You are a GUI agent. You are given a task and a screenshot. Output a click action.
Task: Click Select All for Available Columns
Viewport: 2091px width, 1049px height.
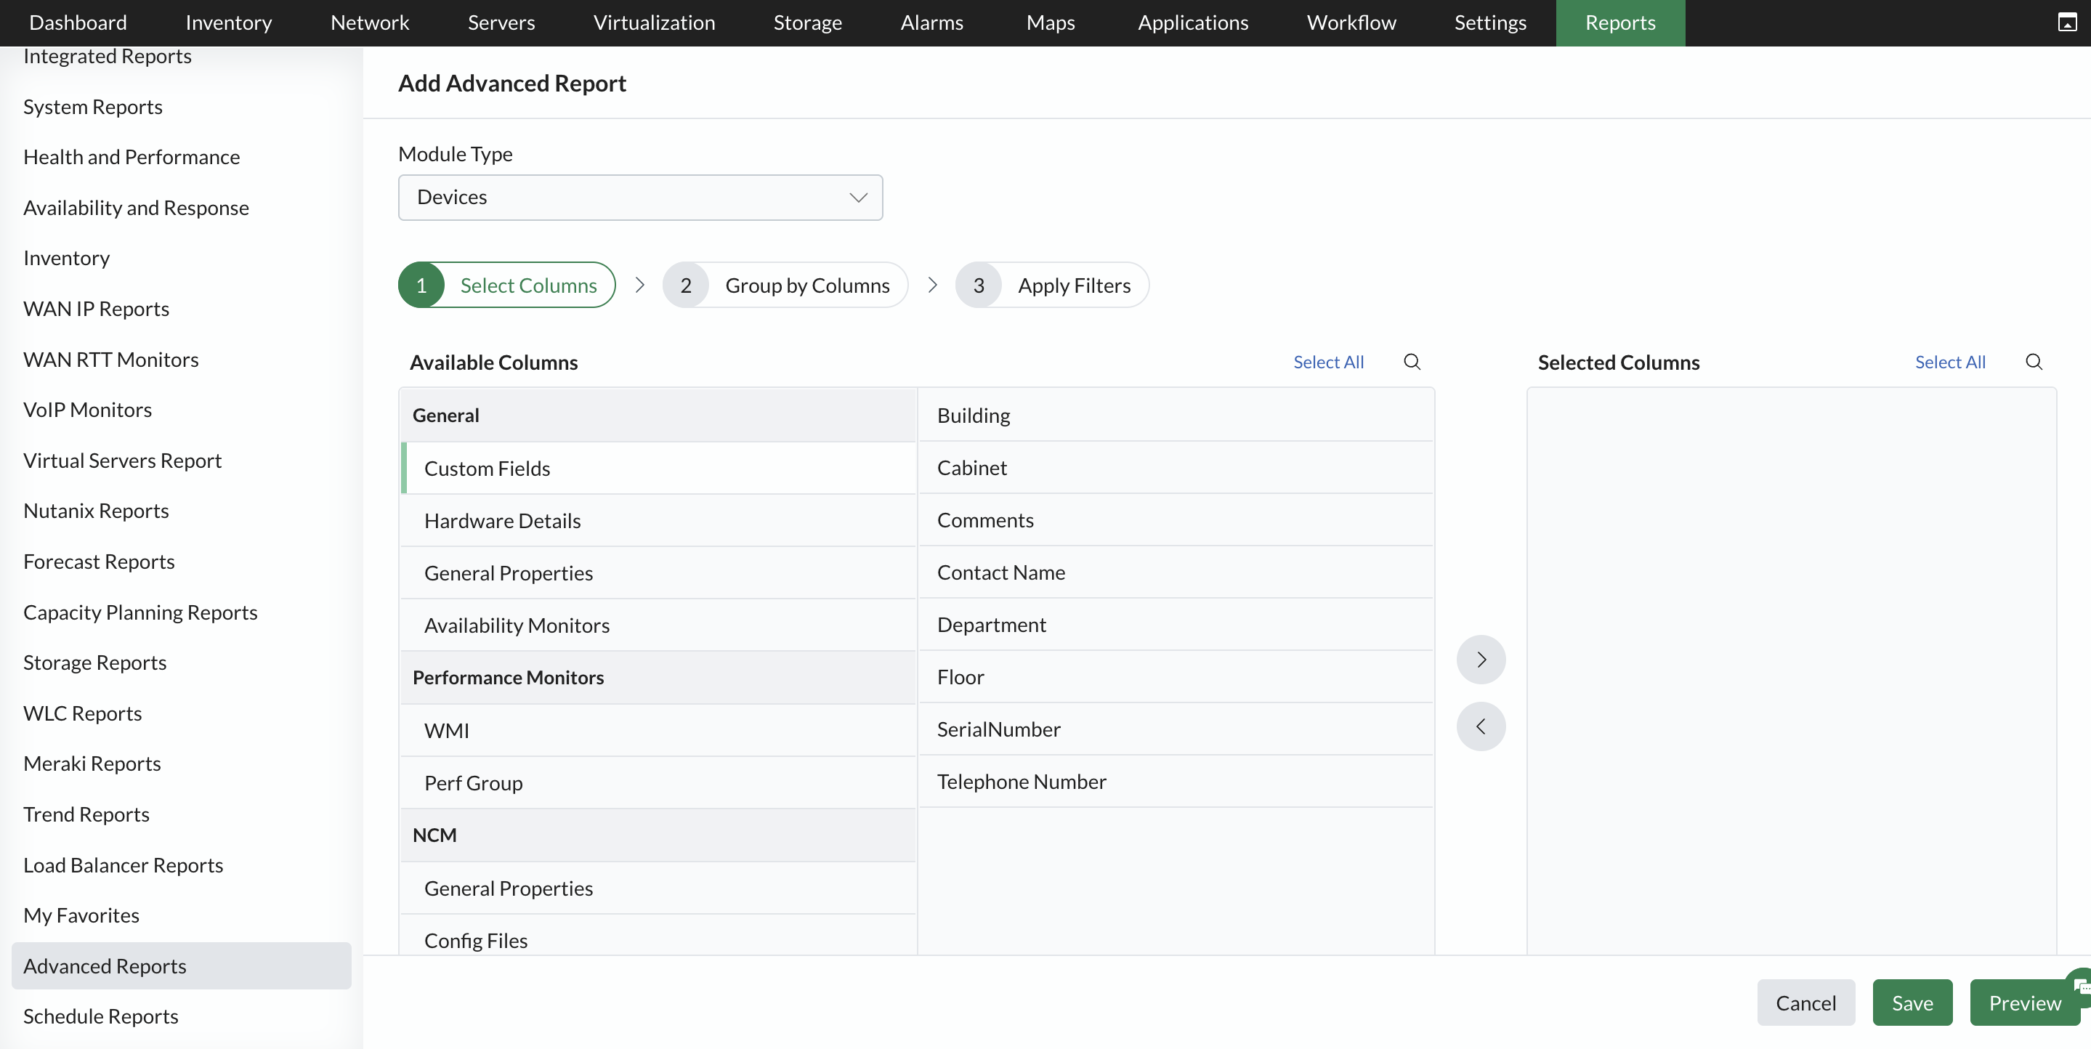[x=1328, y=362]
